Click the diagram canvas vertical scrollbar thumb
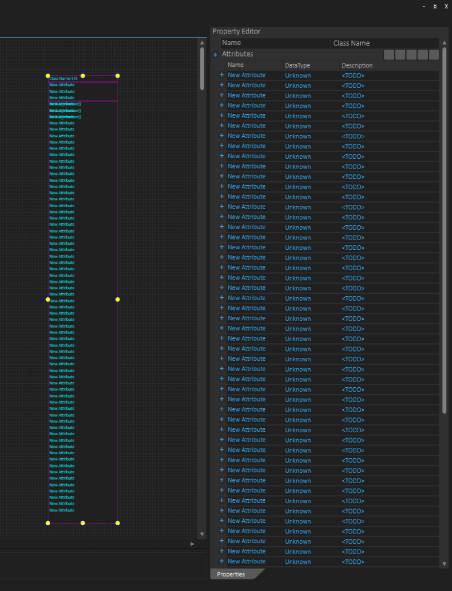The image size is (452, 591). click(x=202, y=69)
